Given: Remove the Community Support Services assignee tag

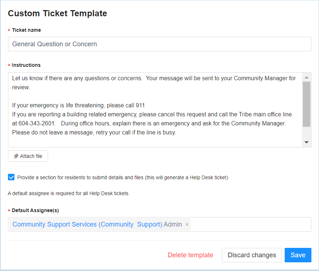Looking at the screenshot, I should [x=187, y=224].
